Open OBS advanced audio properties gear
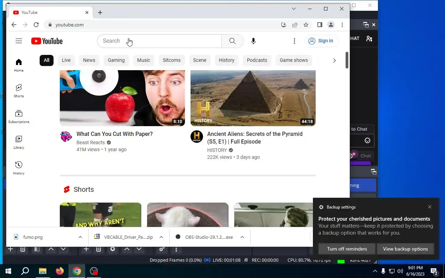 point(162,249)
